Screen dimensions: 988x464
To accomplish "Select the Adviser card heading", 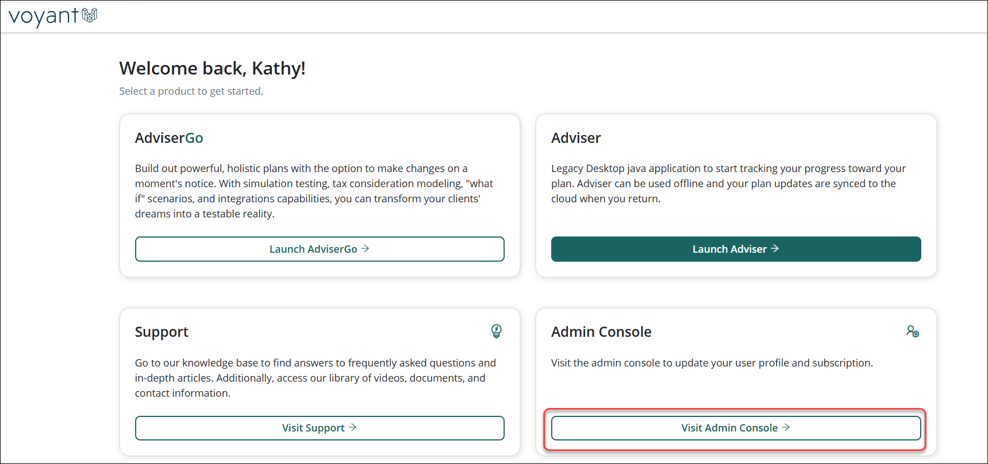I will (576, 138).
